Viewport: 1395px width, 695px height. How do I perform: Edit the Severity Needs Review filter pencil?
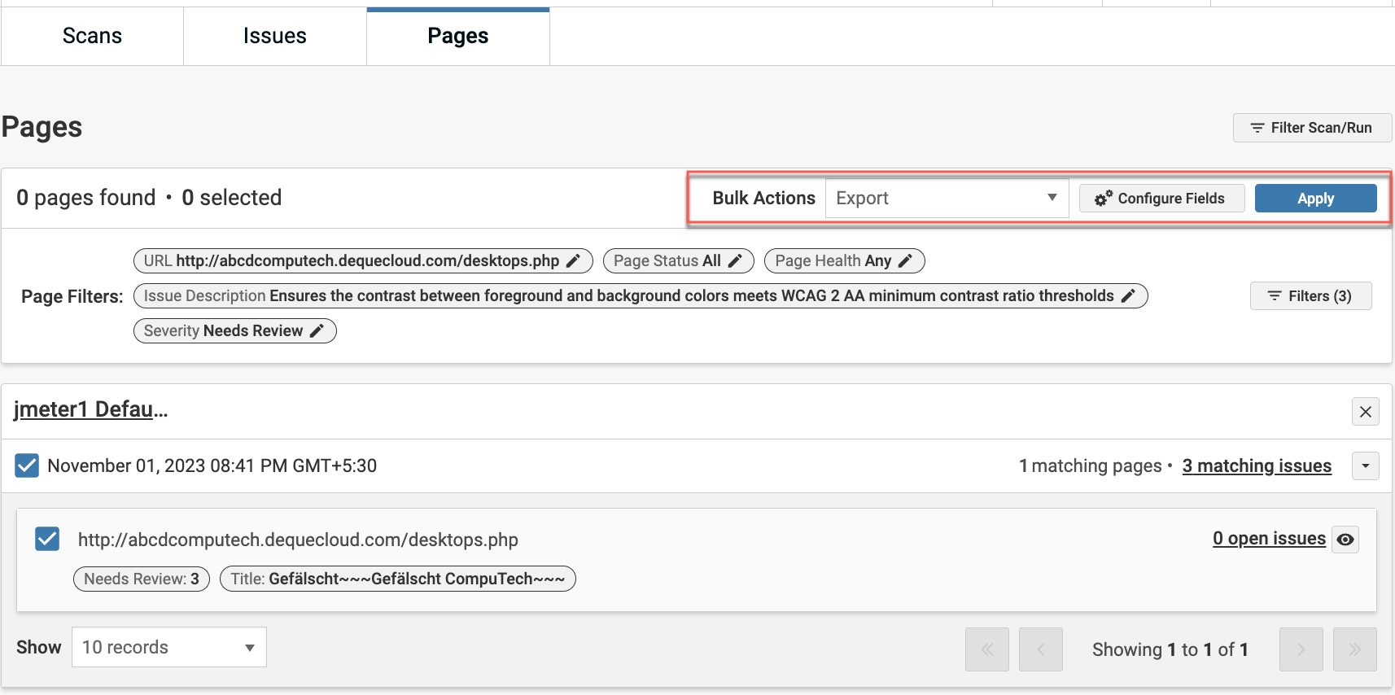coord(317,331)
